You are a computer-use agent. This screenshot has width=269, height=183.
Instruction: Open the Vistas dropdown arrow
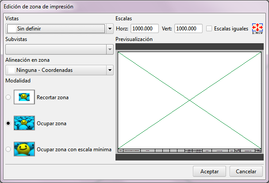click(x=110, y=29)
